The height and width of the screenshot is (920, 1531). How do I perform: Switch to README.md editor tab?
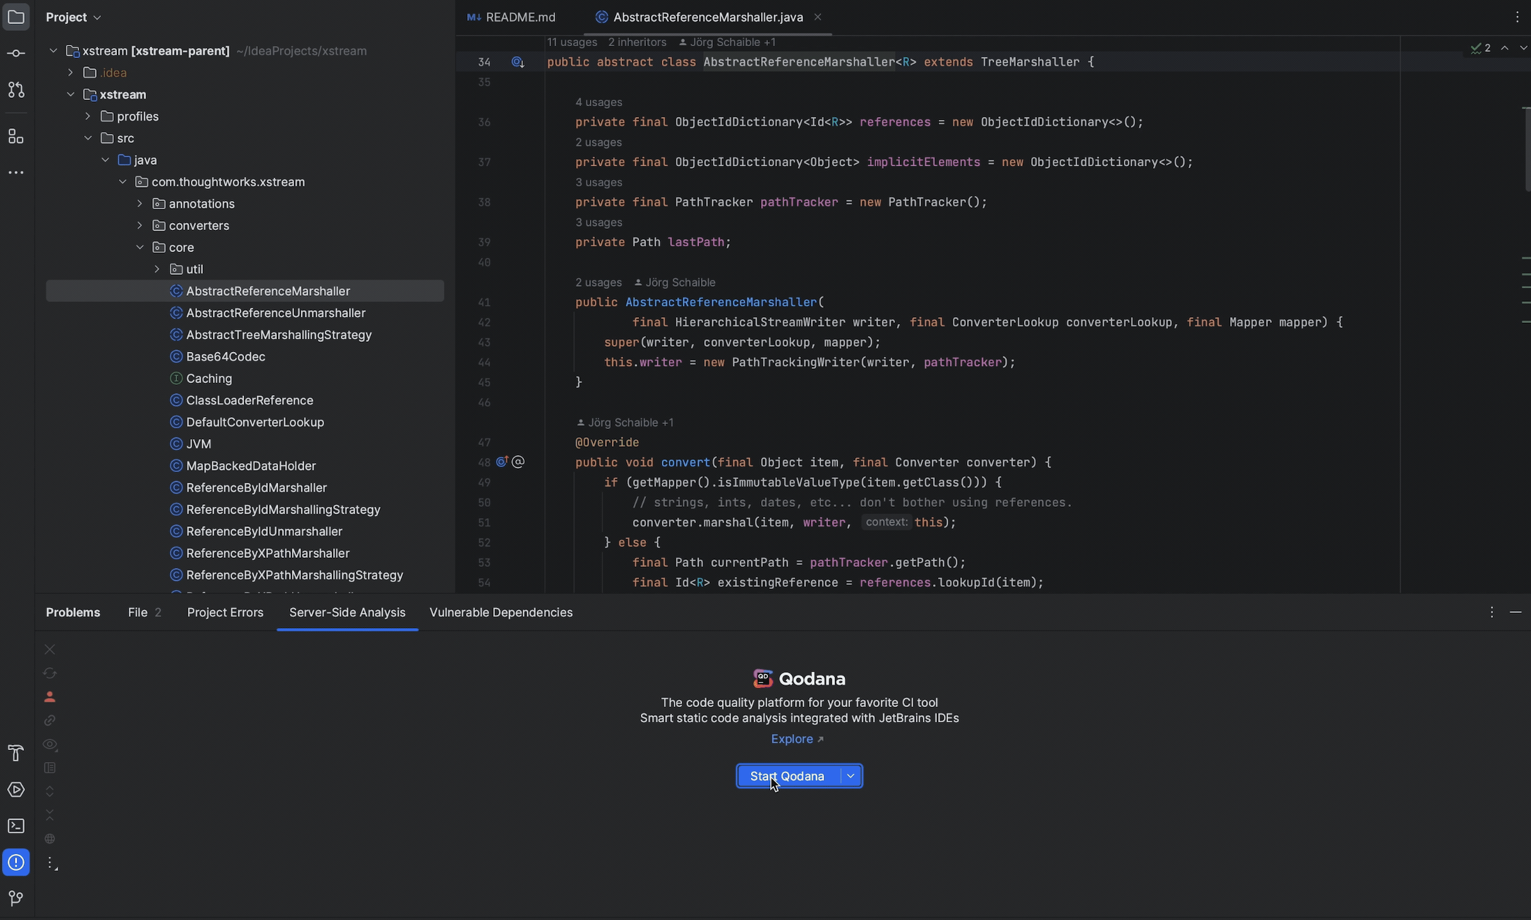click(511, 17)
